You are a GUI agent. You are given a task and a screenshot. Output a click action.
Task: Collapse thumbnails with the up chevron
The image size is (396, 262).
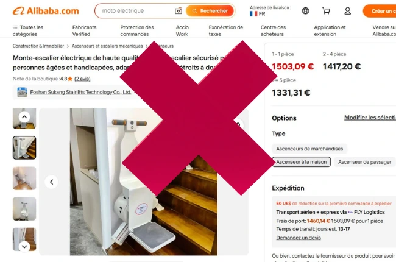[x=24, y=117]
